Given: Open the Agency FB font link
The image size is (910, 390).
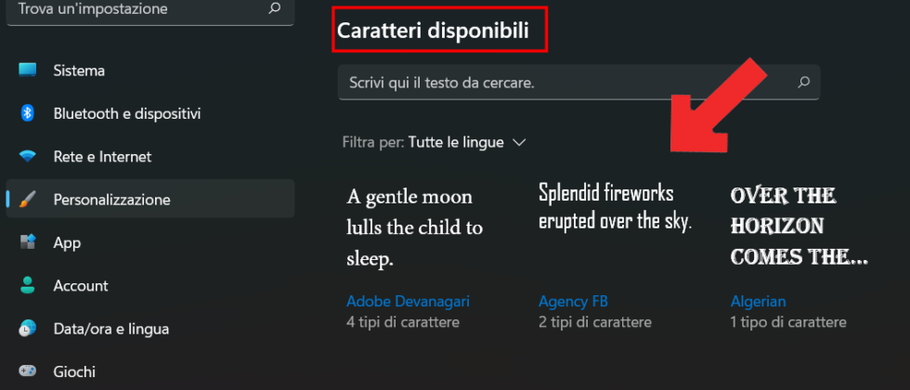Looking at the screenshot, I should click(573, 301).
